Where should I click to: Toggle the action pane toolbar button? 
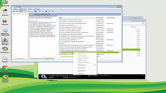pyautogui.click(x=39, y=11)
